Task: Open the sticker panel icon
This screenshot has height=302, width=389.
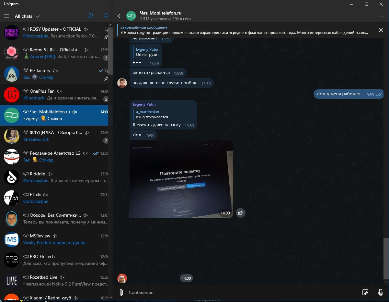Action: tap(365, 292)
